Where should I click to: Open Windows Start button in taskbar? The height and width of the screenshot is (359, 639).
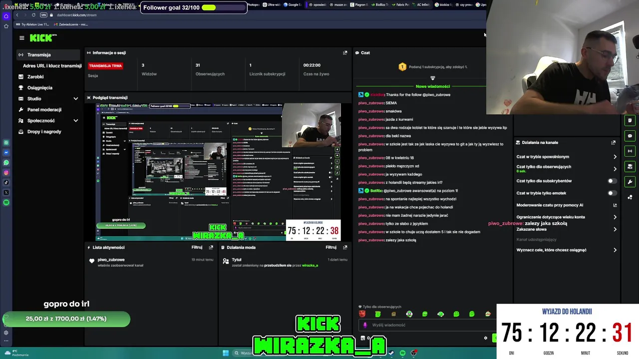click(226, 353)
